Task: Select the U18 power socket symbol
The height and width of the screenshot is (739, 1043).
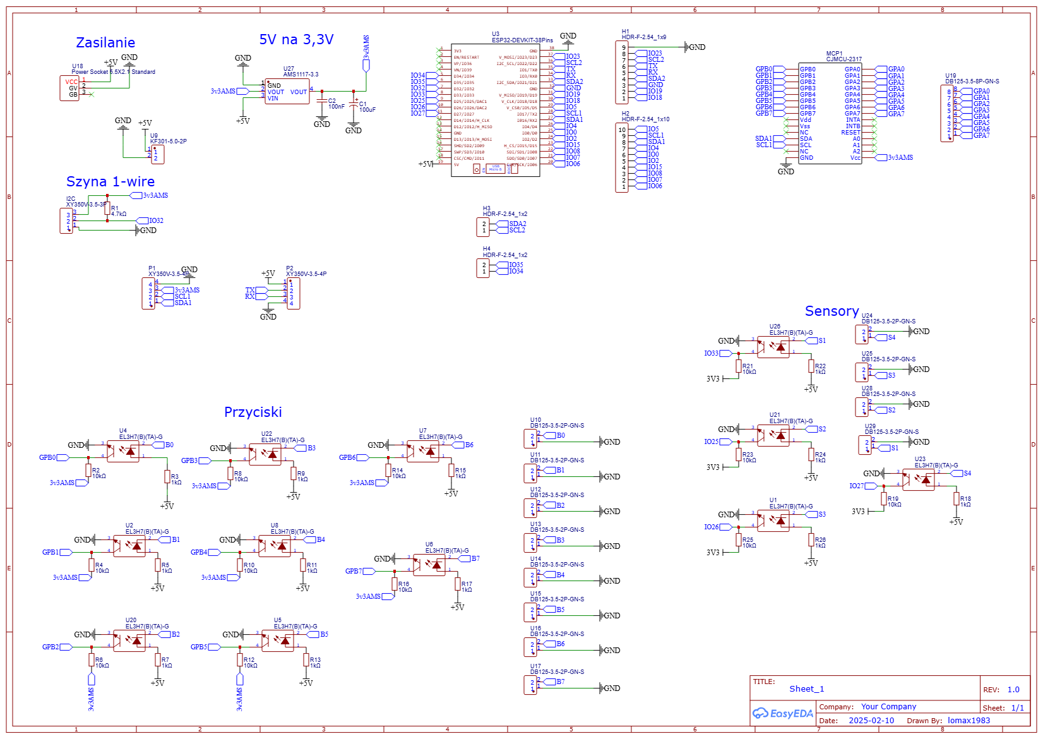Action: point(70,88)
